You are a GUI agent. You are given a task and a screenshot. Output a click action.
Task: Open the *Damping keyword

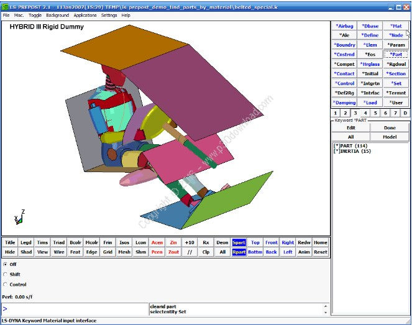(x=344, y=103)
